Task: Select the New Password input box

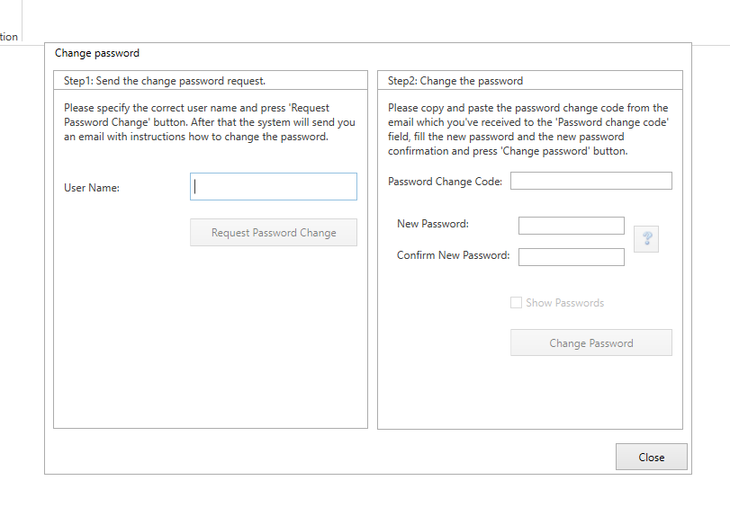Action: [x=571, y=225]
